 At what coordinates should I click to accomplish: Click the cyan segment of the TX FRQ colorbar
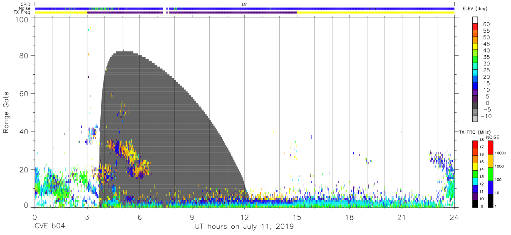pos(475,181)
